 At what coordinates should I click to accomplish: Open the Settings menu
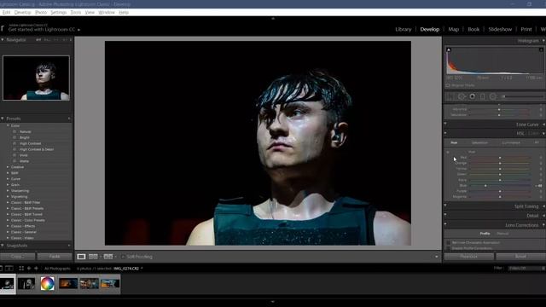[x=59, y=12]
